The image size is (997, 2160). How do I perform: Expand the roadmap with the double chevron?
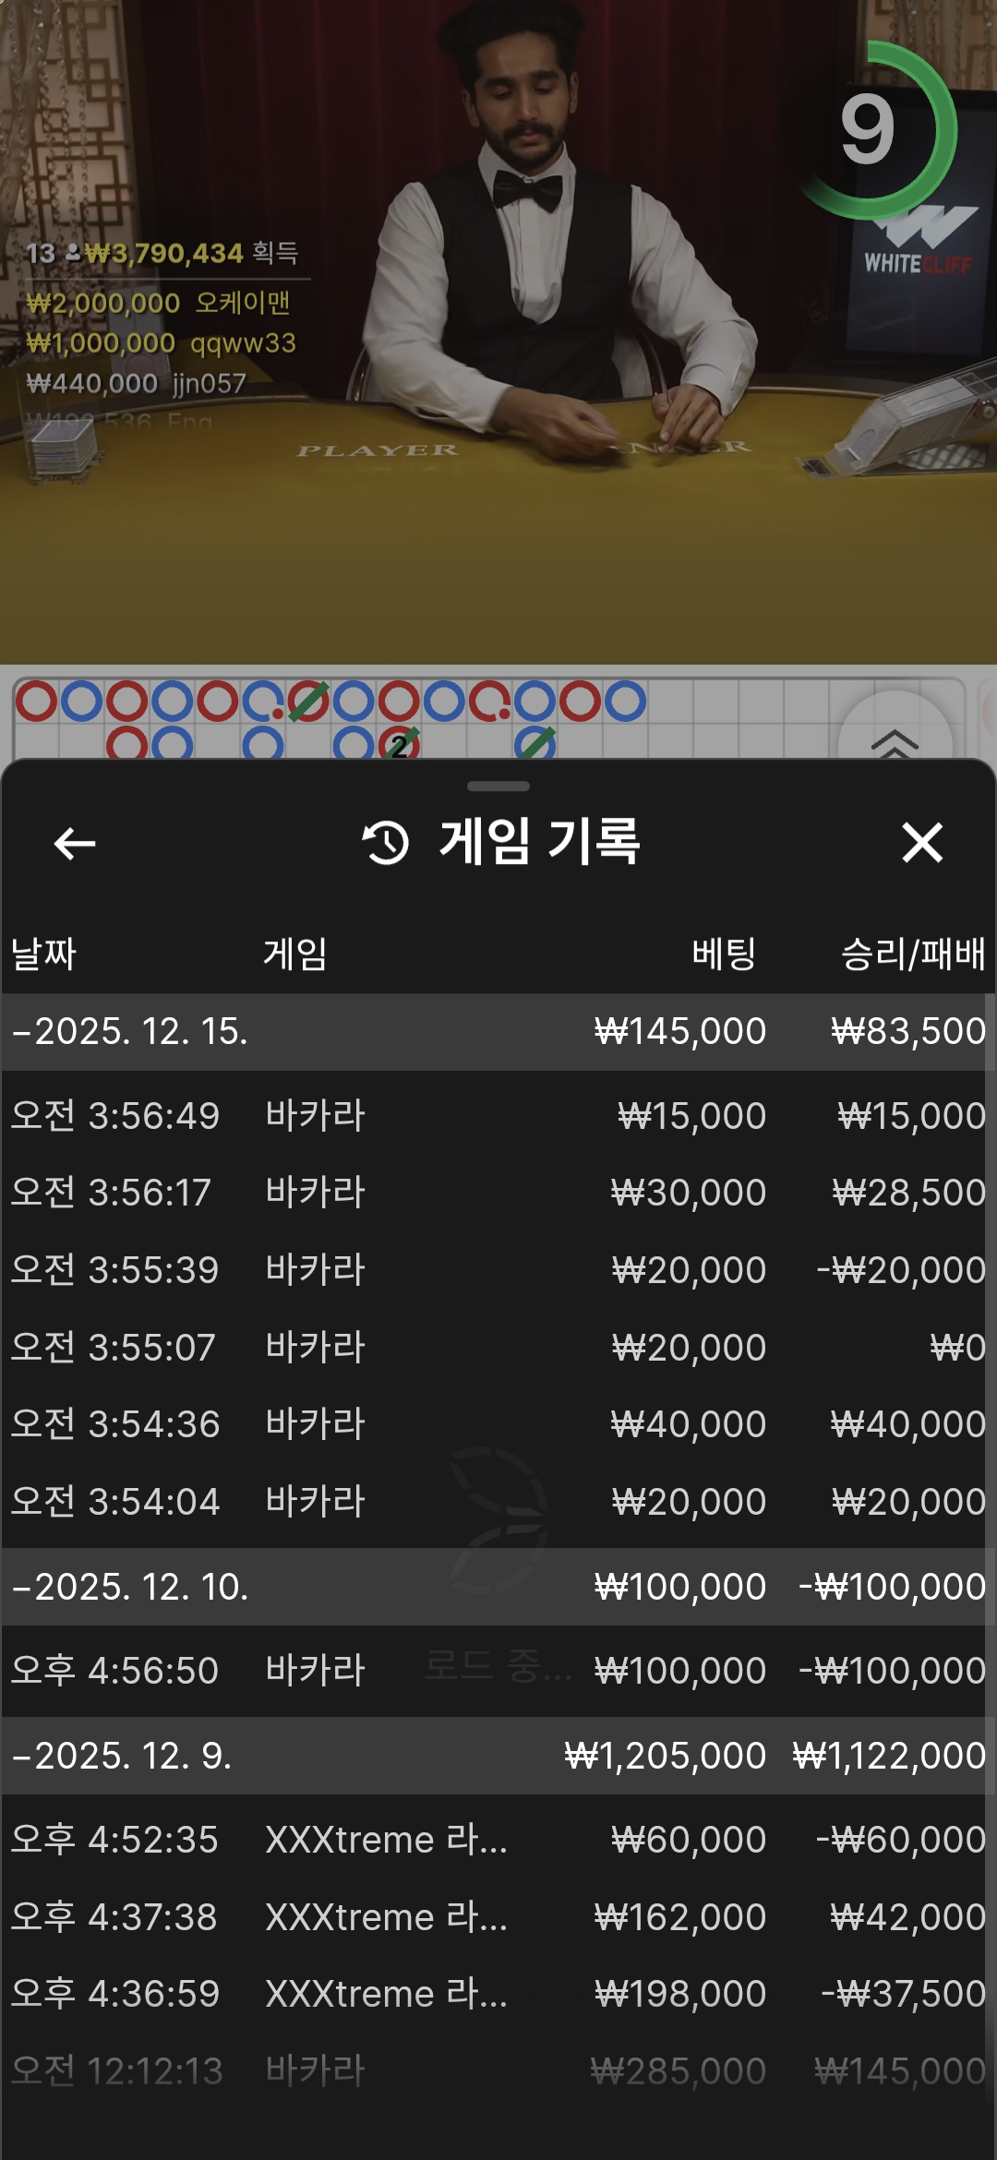894,740
